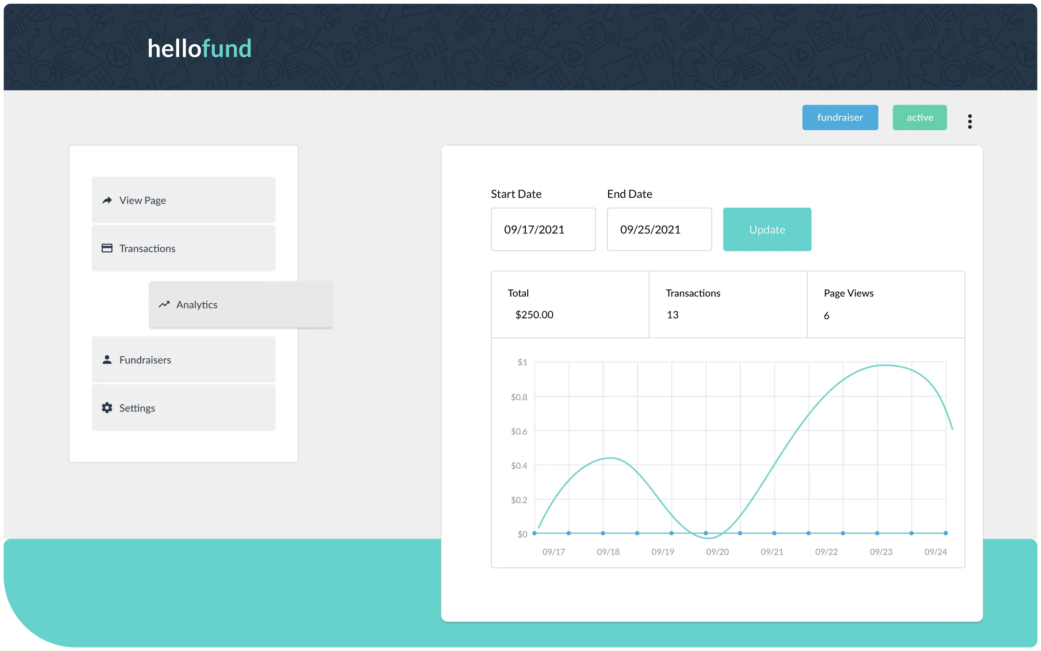Image resolution: width=1041 pixels, height=651 pixels.
Task: Open the Fundraisers section
Action: pos(184,360)
